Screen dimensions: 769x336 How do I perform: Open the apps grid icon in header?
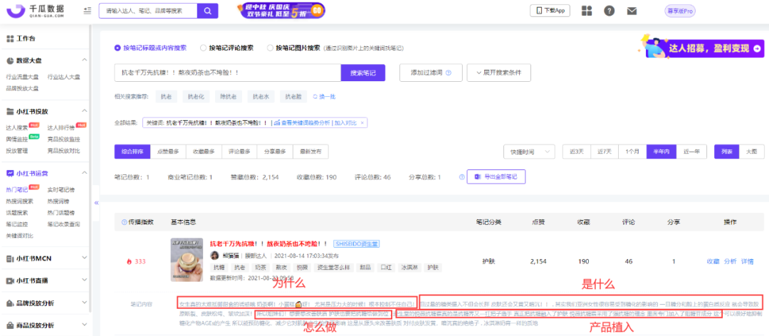(x=587, y=11)
